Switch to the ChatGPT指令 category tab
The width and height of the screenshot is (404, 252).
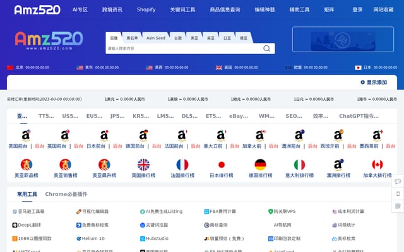point(359,116)
